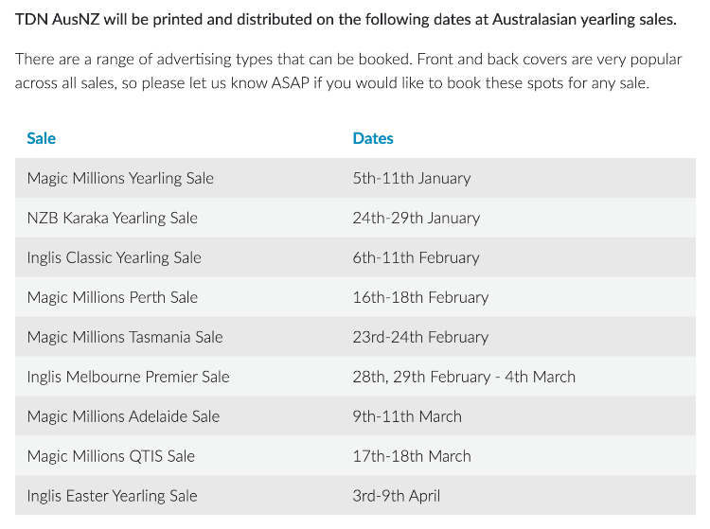The image size is (710, 529).
Task: Click the "16th-18th February" date cell
Action: (420, 297)
